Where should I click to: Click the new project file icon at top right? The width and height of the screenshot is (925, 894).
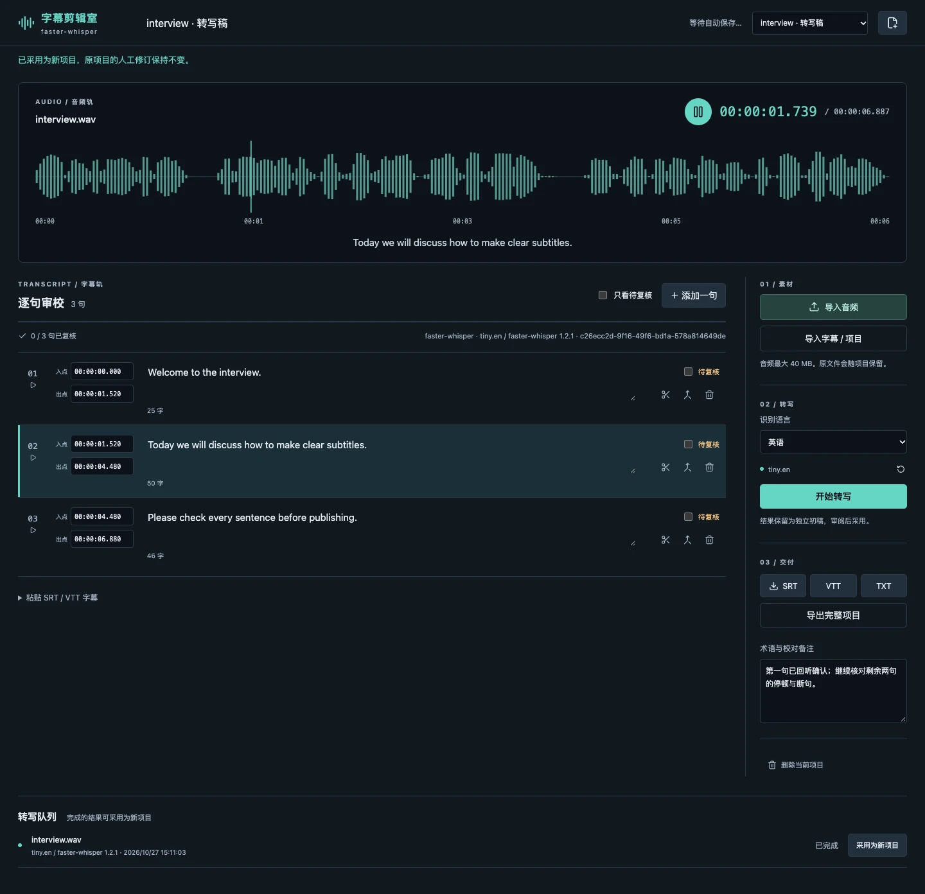click(x=892, y=23)
